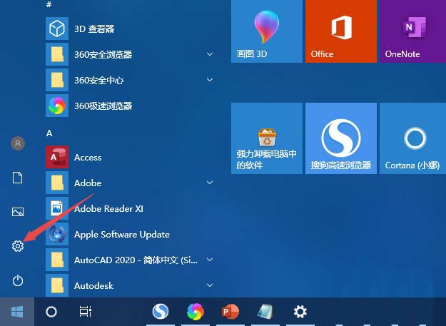Select 'Adobe Reader XI' label
The height and width of the screenshot is (326, 446).
(108, 208)
